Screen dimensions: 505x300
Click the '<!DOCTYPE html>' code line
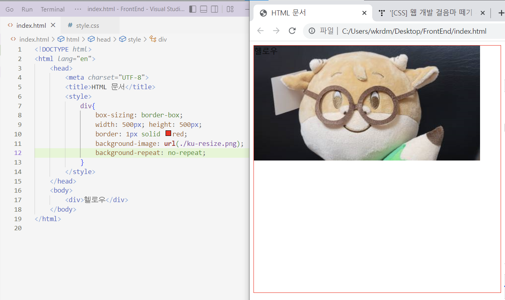point(63,49)
